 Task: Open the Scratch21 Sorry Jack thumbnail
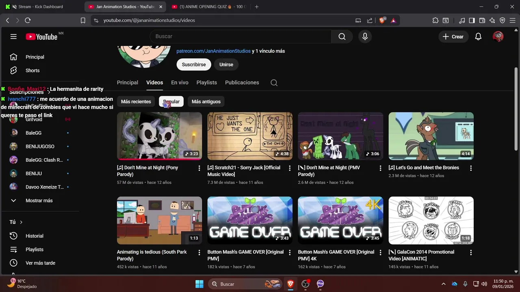click(x=250, y=136)
